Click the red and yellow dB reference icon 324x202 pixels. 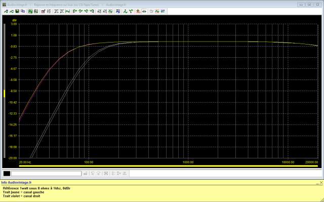(138, 11)
